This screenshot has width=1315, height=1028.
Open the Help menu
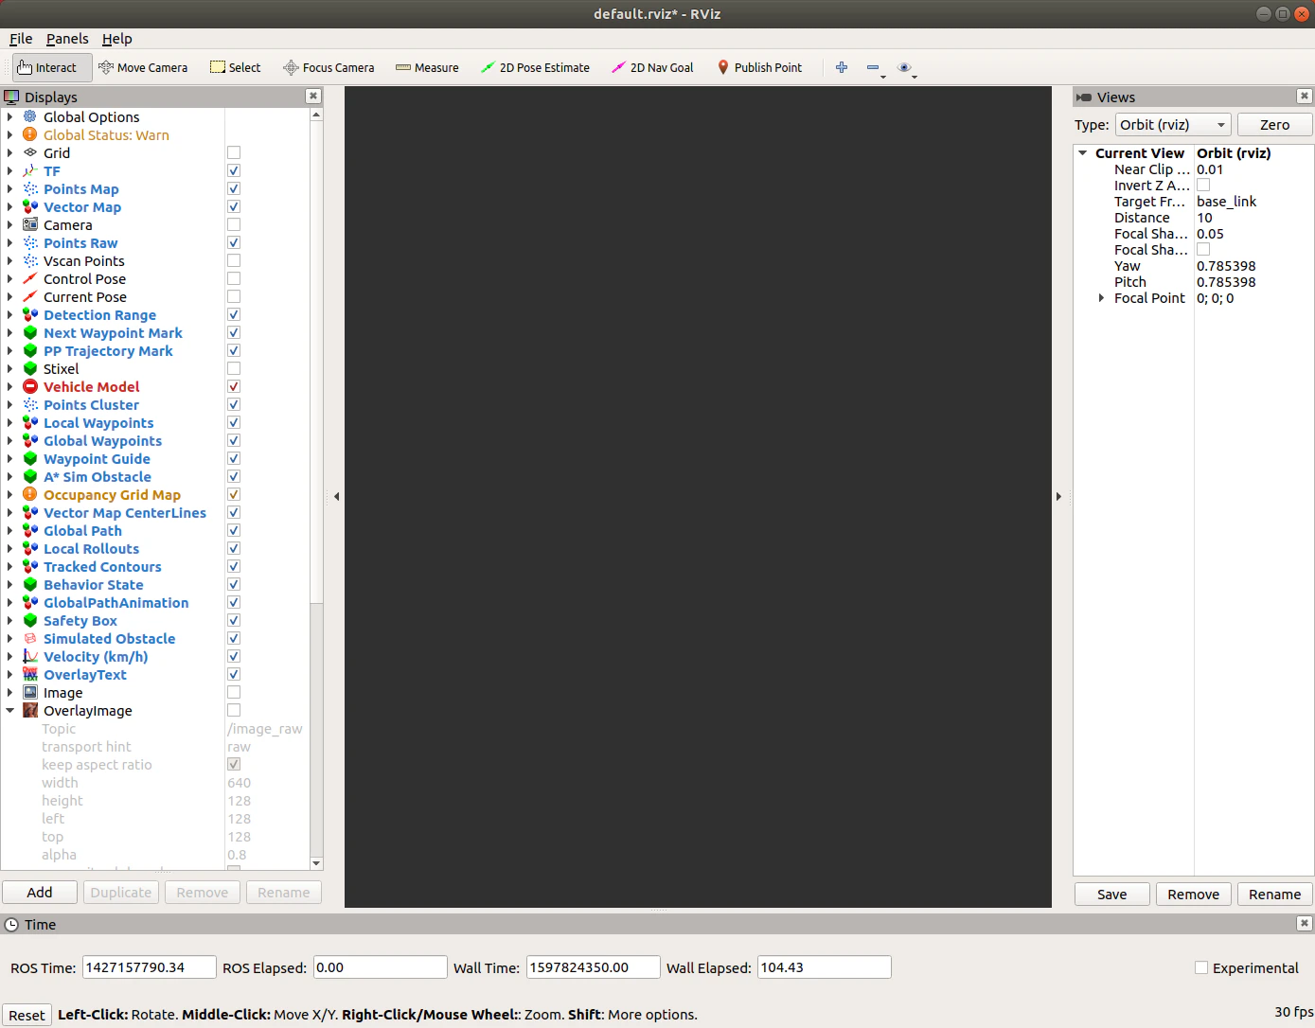pyautogui.click(x=117, y=39)
